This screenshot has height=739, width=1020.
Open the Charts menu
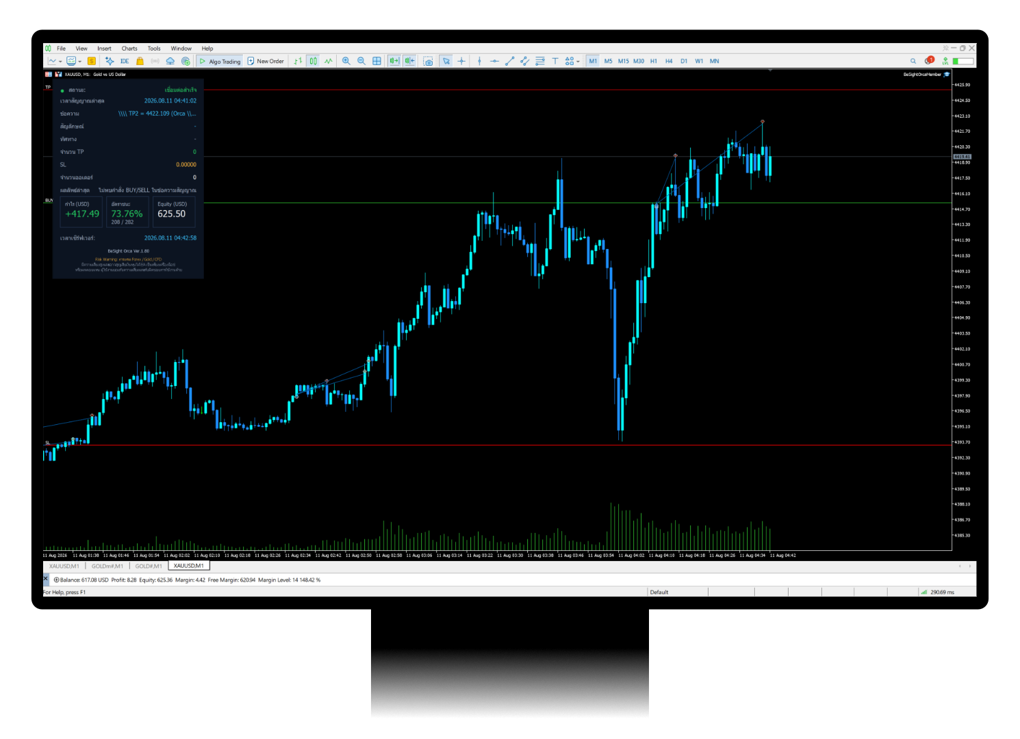pos(129,49)
